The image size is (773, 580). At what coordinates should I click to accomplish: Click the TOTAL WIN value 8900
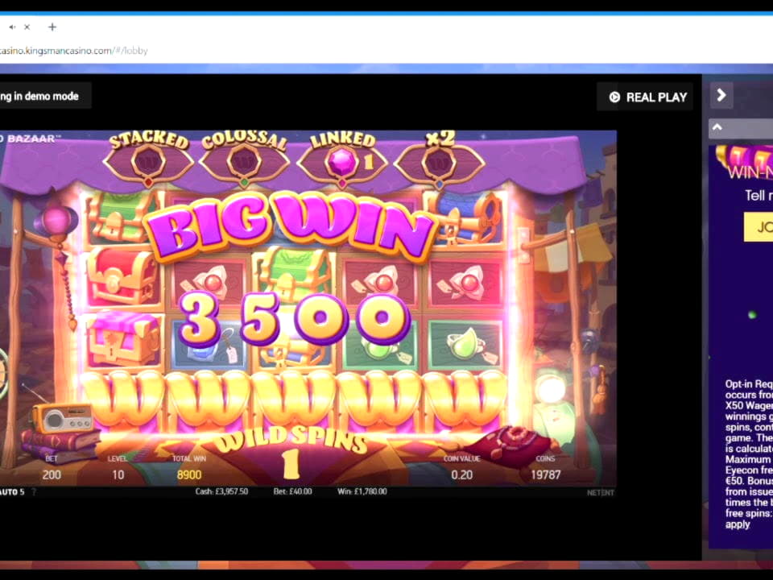click(189, 475)
